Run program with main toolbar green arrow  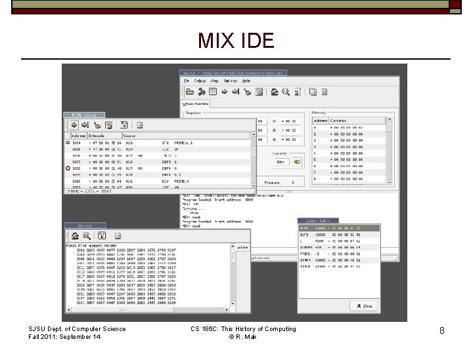(x=225, y=92)
